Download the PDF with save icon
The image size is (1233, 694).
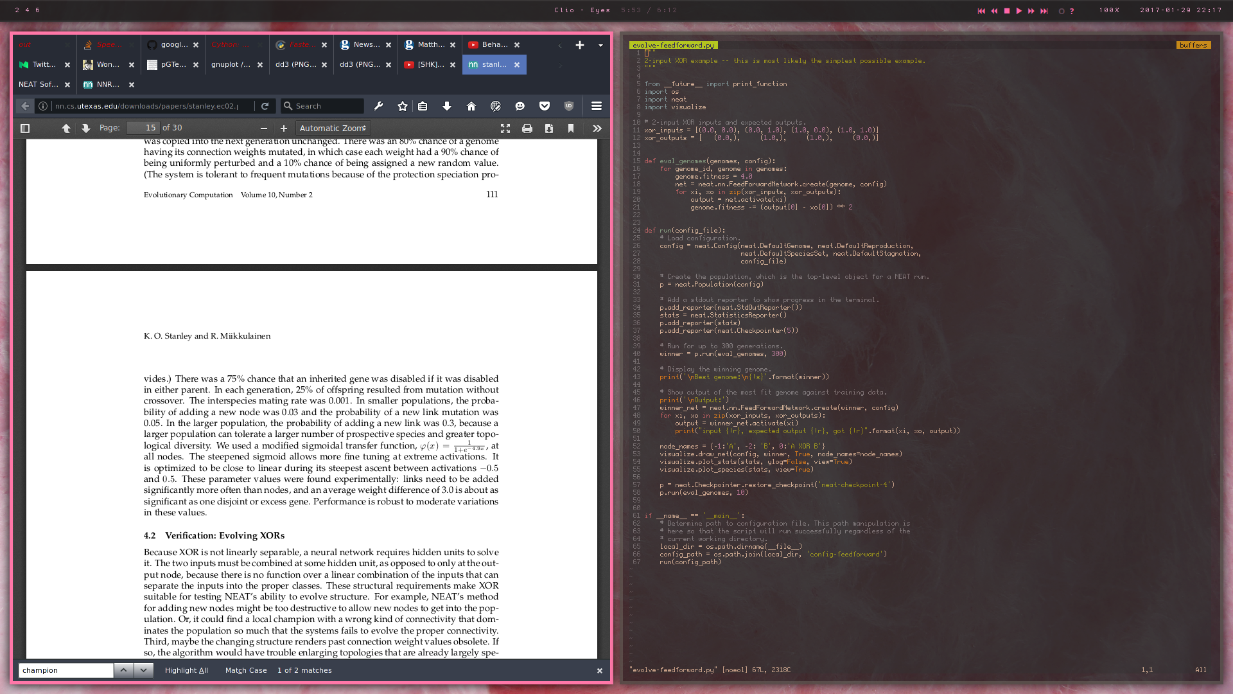[549, 129]
